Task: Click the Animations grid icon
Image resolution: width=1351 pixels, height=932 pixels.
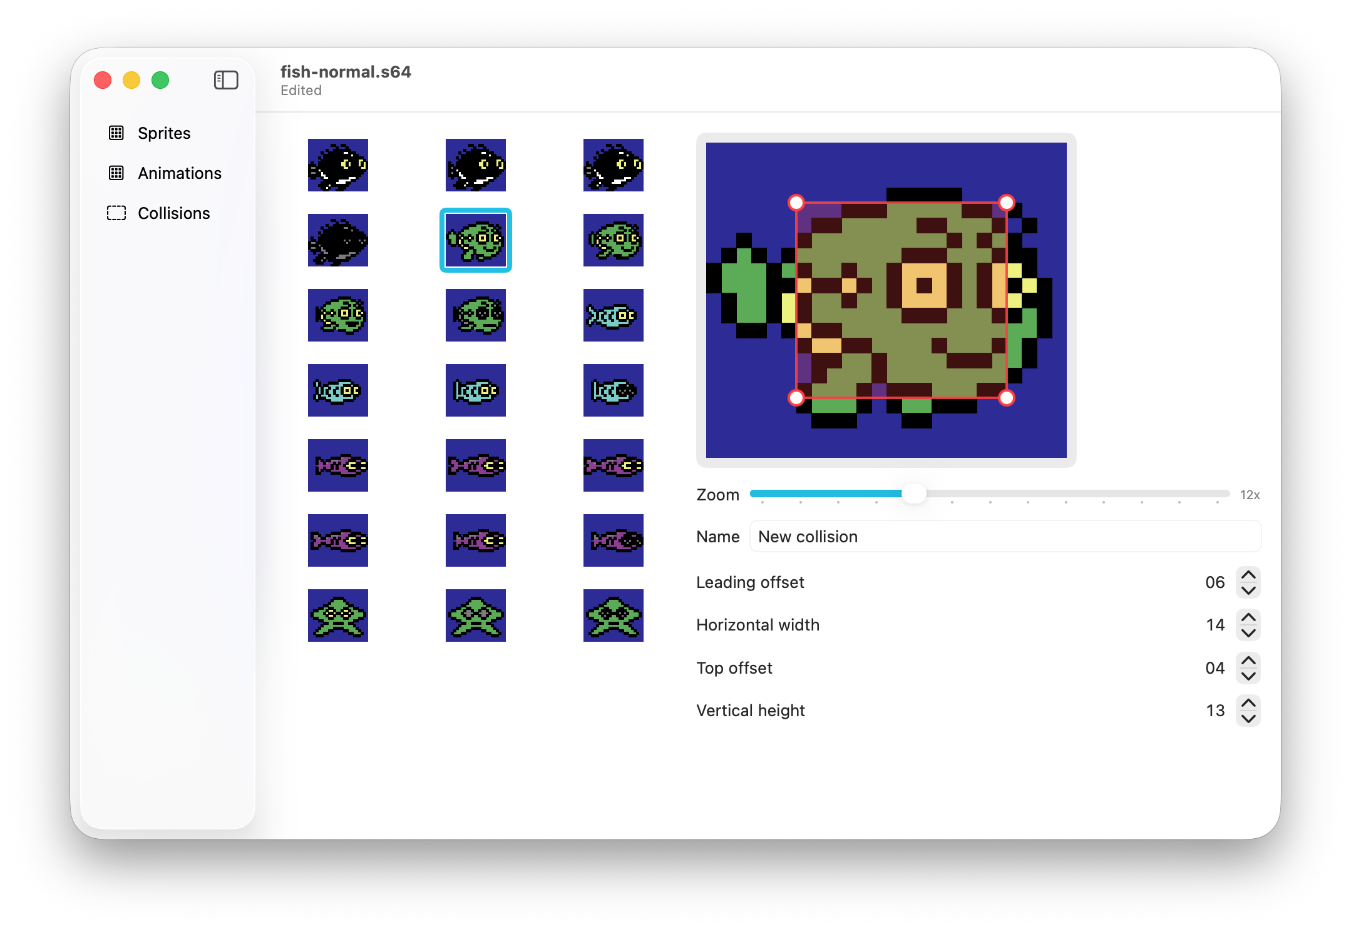Action: pyautogui.click(x=116, y=173)
